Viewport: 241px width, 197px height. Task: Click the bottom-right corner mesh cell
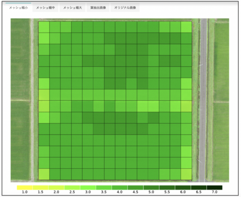186,174
